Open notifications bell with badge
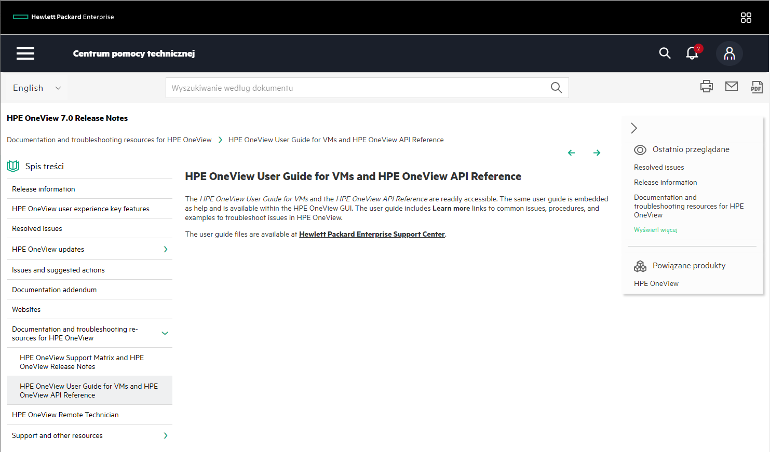Viewport: 770px width, 452px height. click(693, 52)
